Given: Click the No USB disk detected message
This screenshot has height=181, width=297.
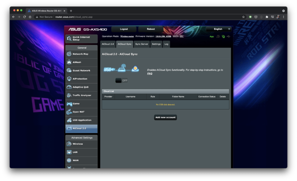Looking at the screenshot, I should 165,105.
